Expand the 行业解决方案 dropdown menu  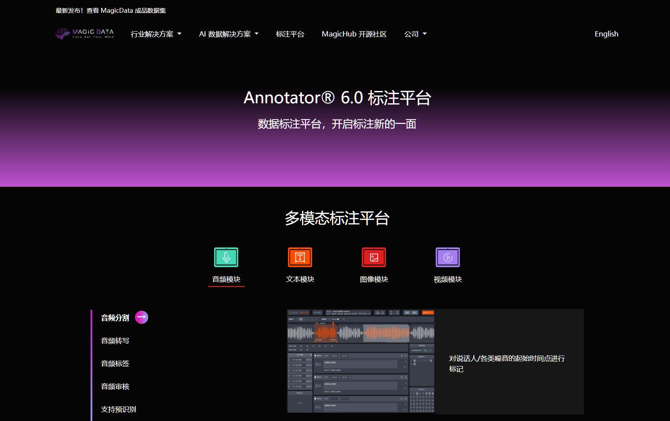(x=156, y=34)
